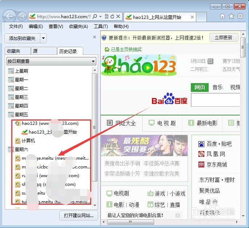Click the 电影 film strip icon in lower section

point(109,204)
